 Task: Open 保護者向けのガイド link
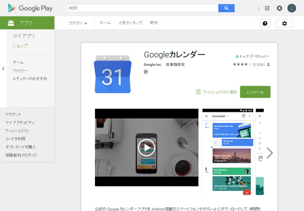click(21, 155)
